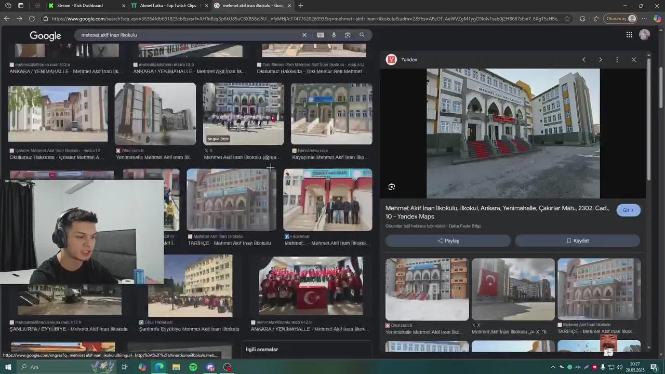Select the TARİHÇE related thumbnail in panel
665x374 pixels.
click(x=599, y=289)
